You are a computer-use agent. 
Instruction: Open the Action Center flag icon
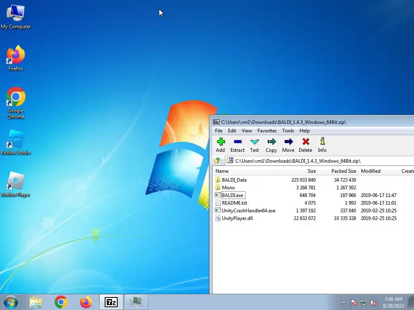pyautogui.click(x=353, y=303)
